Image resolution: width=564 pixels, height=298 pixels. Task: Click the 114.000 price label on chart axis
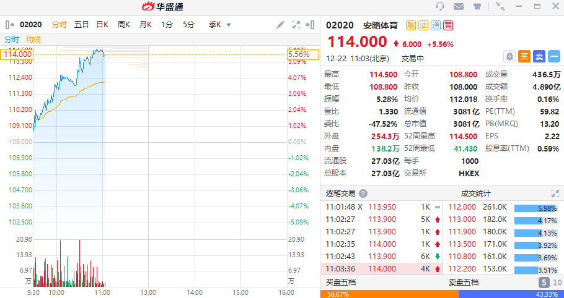(17, 54)
